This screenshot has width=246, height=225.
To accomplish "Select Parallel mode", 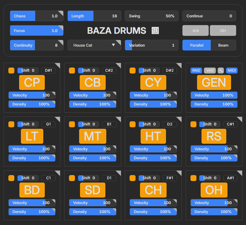I will click(196, 45).
